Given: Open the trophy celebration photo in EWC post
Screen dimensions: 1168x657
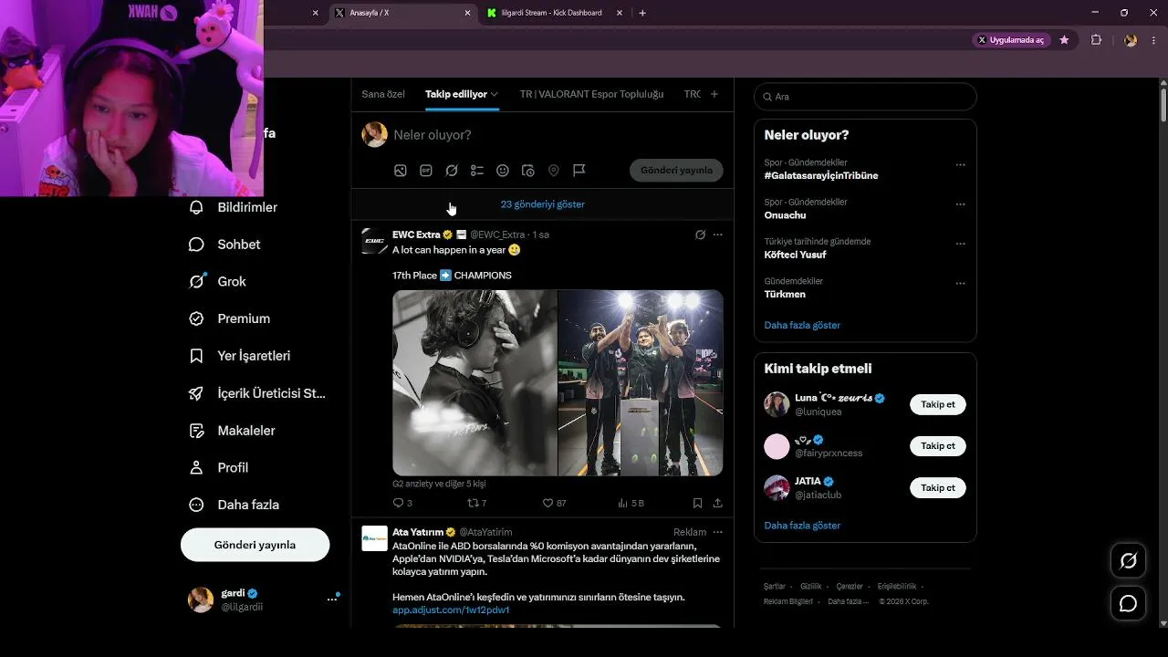Looking at the screenshot, I should 641,383.
